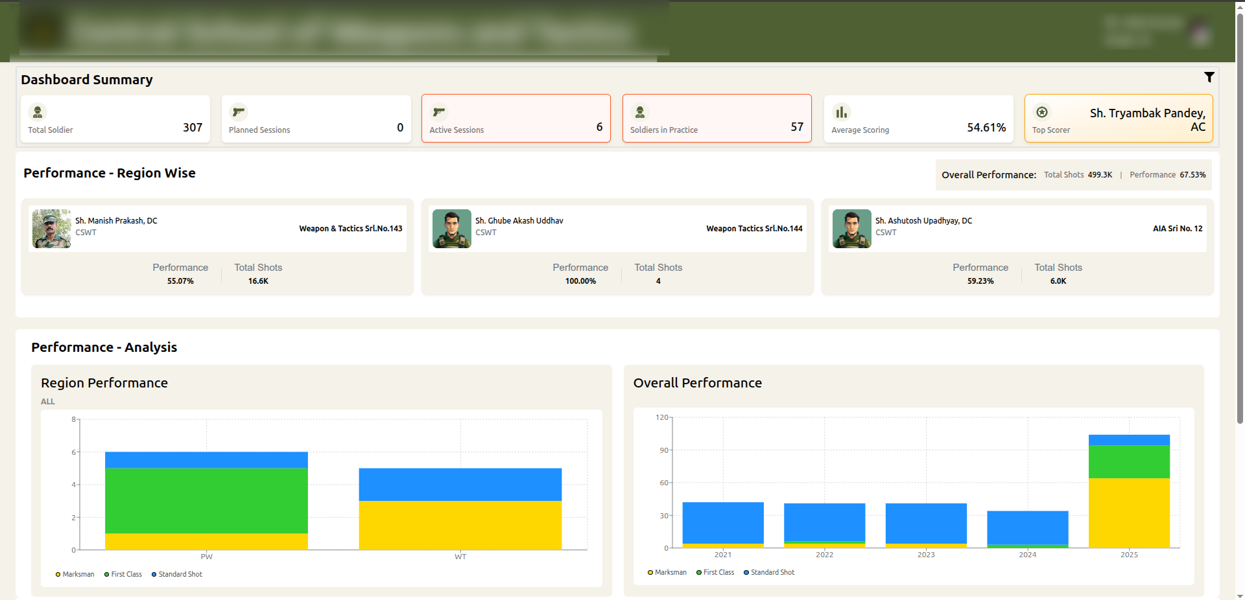Click the Soldiers in Practice icon
Screen dimensions: 1245x600
pos(640,112)
